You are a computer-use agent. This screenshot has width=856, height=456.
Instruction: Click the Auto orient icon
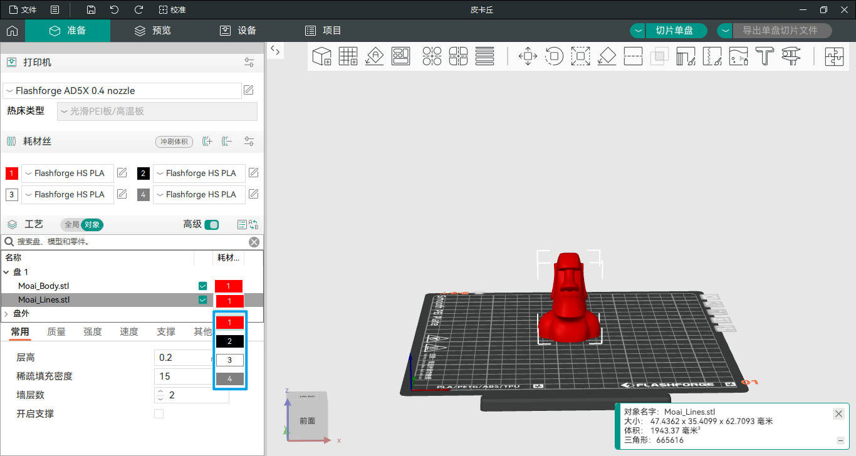pos(374,56)
